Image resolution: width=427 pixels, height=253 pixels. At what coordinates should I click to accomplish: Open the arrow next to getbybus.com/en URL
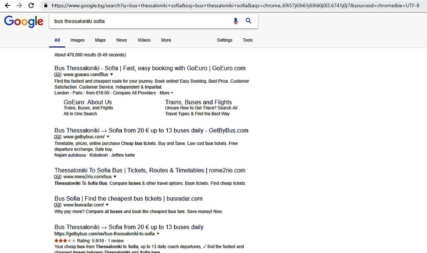[x=158, y=234]
